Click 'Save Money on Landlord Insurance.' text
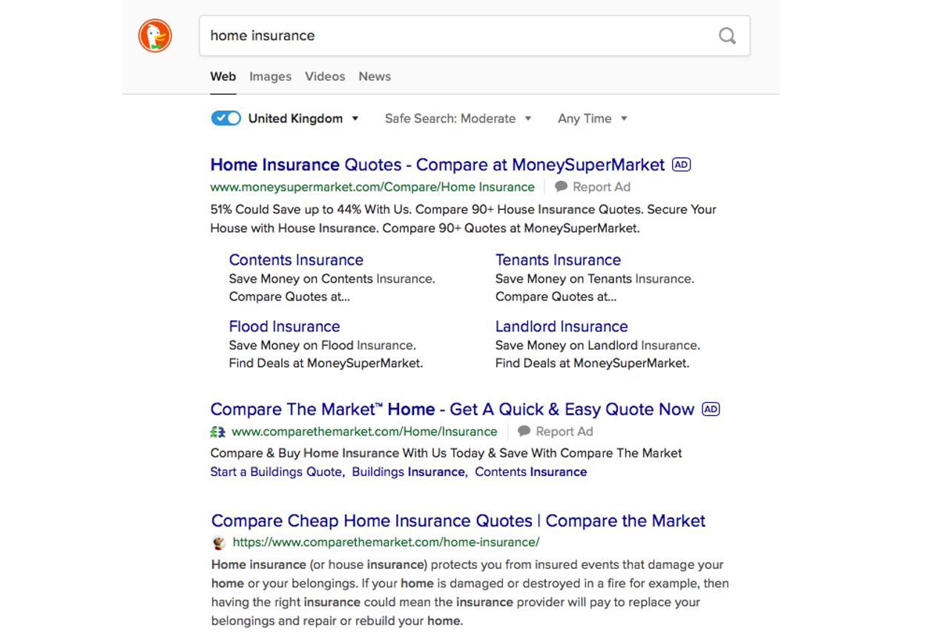 point(598,346)
